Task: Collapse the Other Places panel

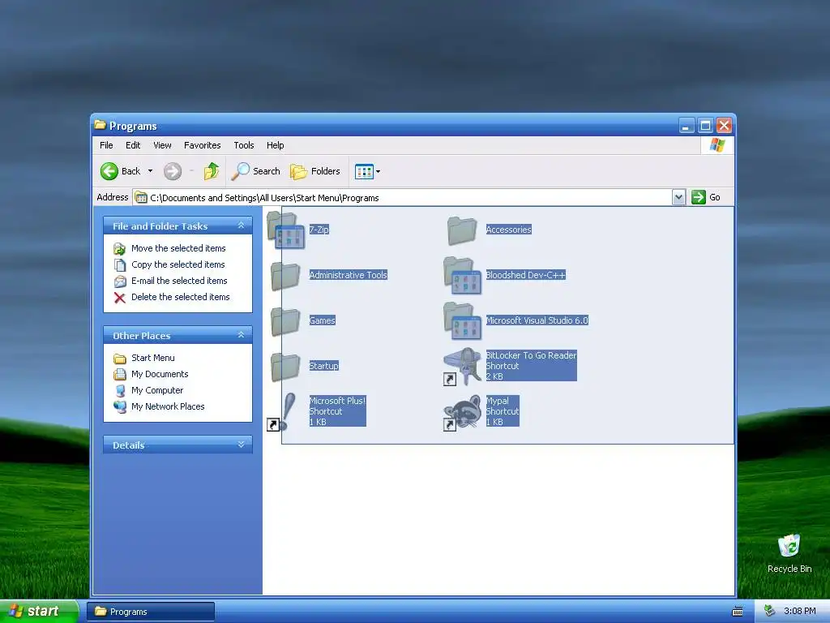Action: (241, 335)
